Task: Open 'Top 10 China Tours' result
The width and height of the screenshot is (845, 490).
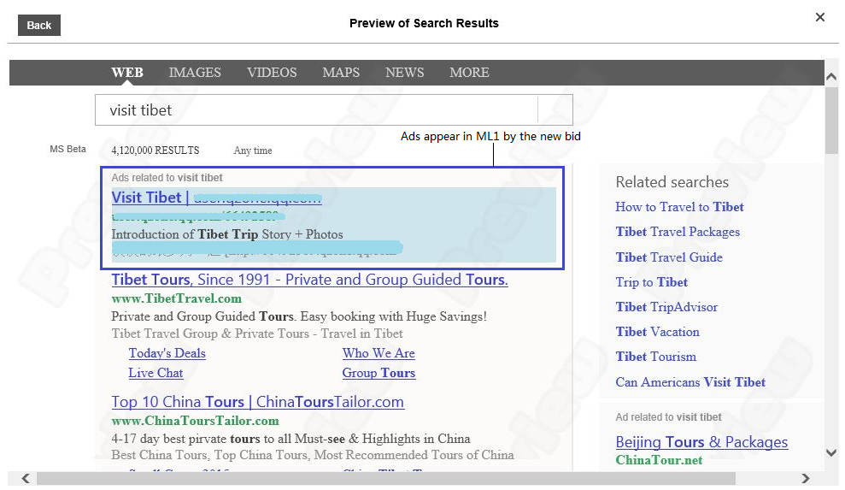Action: (257, 402)
